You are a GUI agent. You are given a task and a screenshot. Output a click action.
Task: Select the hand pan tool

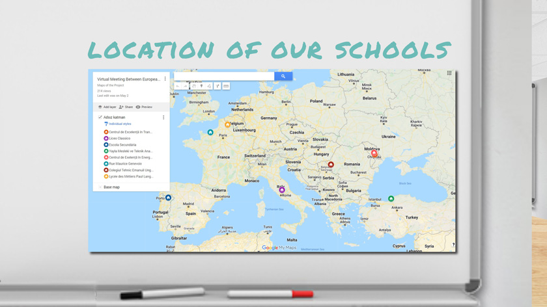pyautogui.click(x=193, y=86)
